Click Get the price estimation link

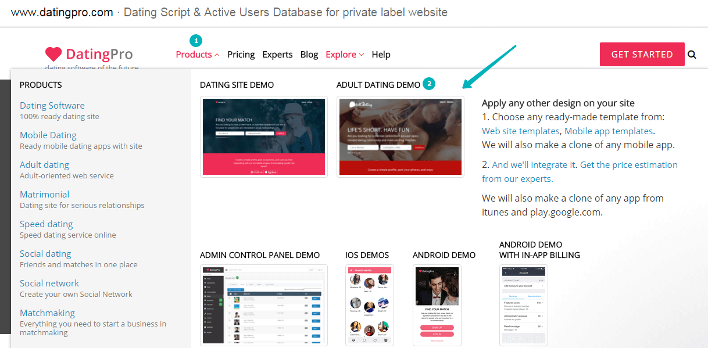[x=580, y=171]
